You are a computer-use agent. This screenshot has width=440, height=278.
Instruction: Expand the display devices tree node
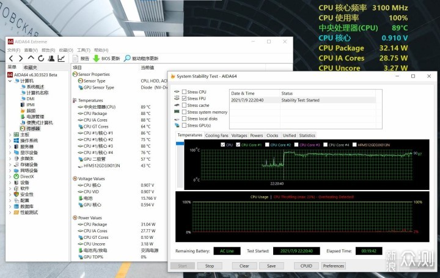pyautogui.click(x=10, y=153)
